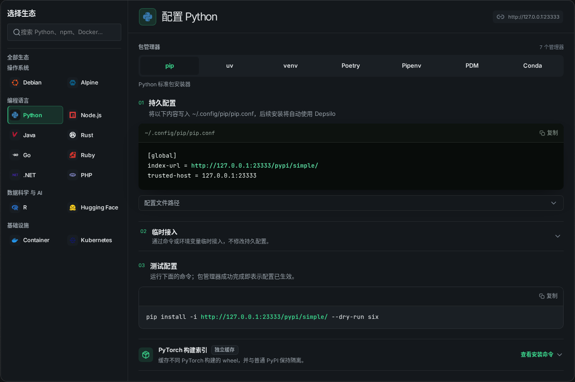This screenshot has width=575, height=382.
Task: Switch to the PDM tab
Action: 472,66
